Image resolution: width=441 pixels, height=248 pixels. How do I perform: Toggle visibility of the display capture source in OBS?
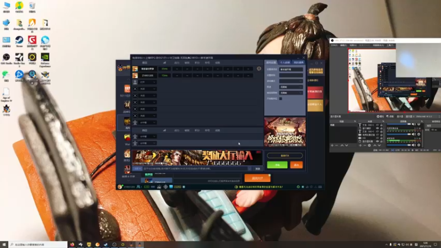point(378,142)
